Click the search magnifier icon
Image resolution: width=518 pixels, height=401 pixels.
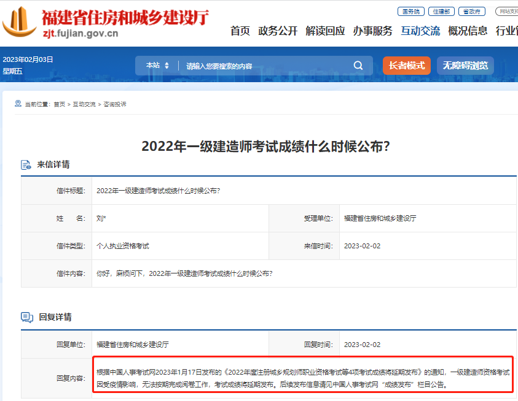point(358,66)
